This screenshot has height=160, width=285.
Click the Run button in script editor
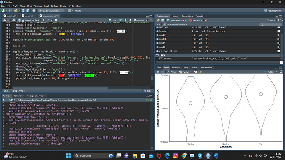(x=112, y=21)
